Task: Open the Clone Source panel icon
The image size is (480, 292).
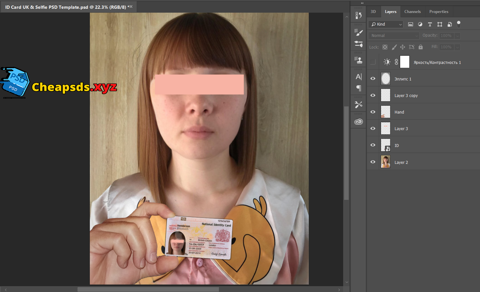Action: (x=358, y=60)
